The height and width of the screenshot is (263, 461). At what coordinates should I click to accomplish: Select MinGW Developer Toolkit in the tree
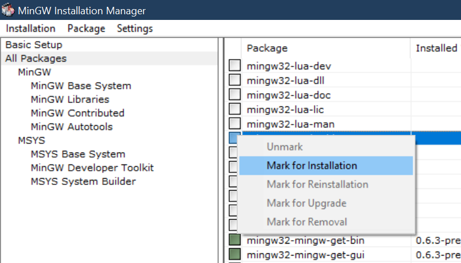click(x=92, y=168)
